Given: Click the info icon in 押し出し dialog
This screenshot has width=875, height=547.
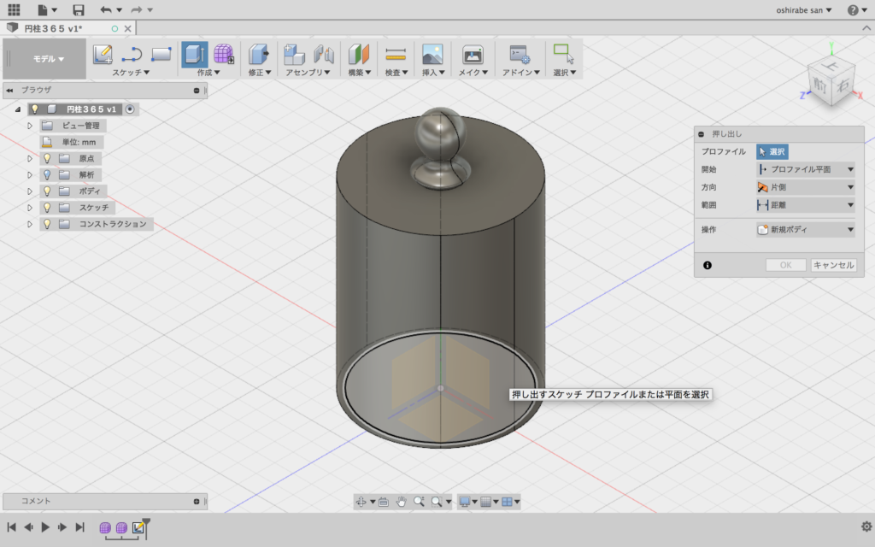Looking at the screenshot, I should pos(707,265).
